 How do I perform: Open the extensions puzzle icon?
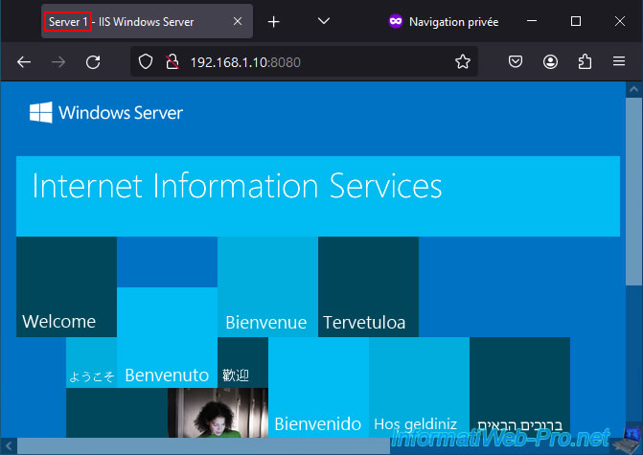(585, 61)
